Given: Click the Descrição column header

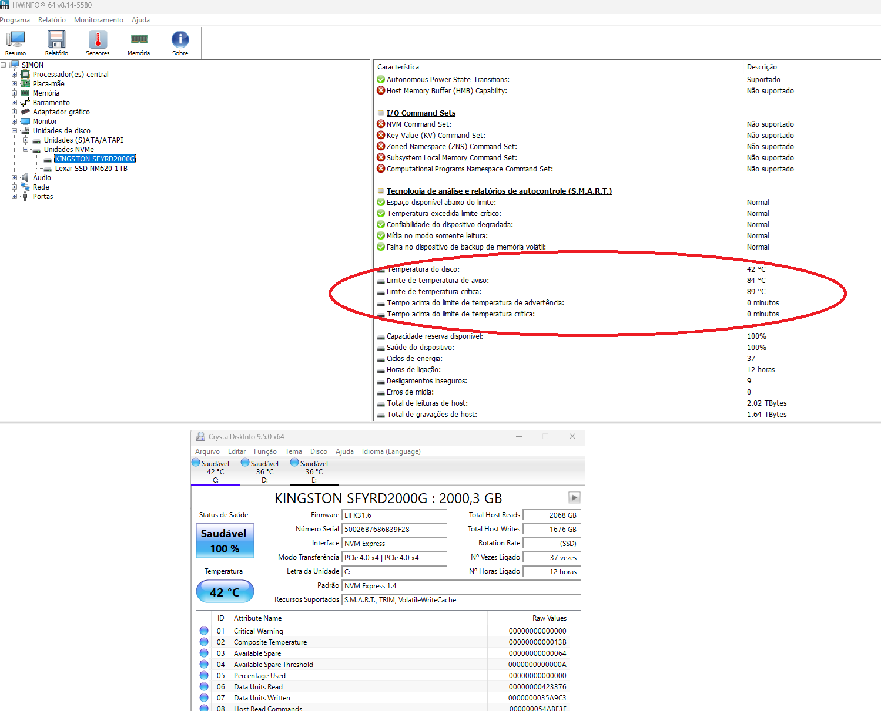Looking at the screenshot, I should 762,67.
